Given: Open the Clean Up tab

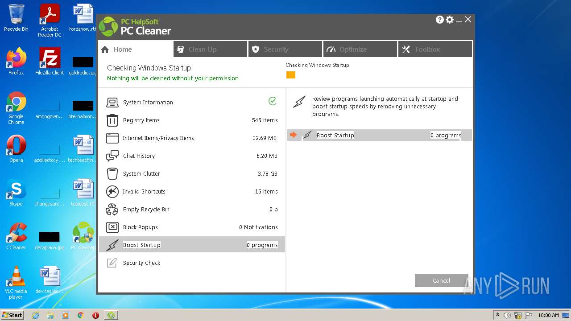Looking at the screenshot, I should coord(211,49).
